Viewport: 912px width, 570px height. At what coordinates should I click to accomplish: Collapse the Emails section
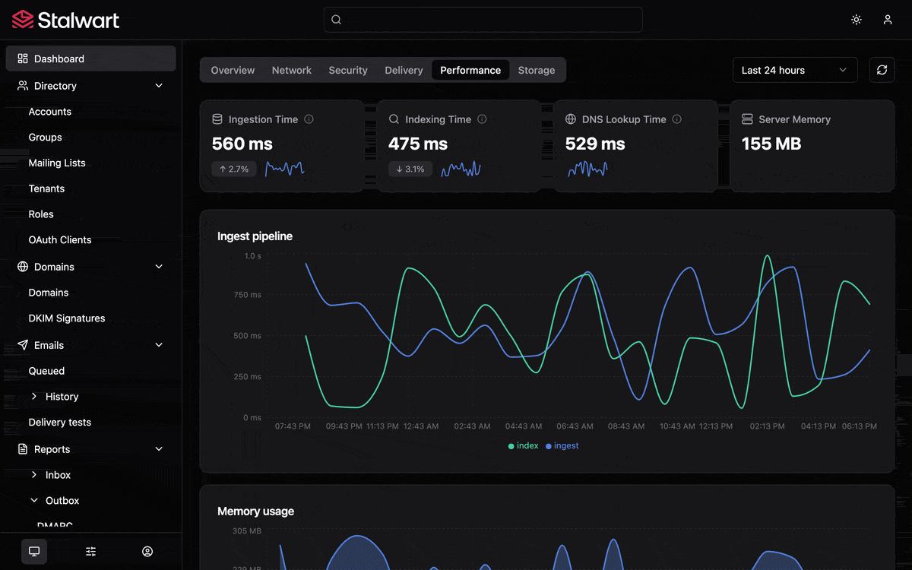(159, 345)
